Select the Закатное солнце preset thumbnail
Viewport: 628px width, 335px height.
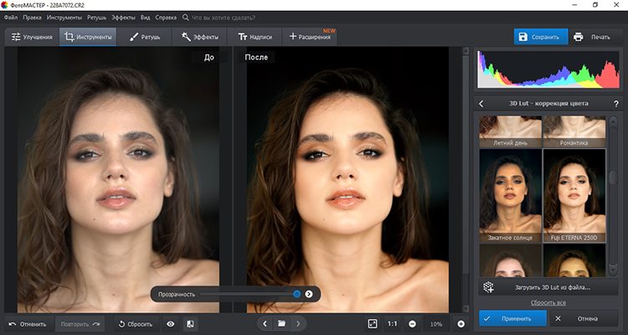pos(510,193)
